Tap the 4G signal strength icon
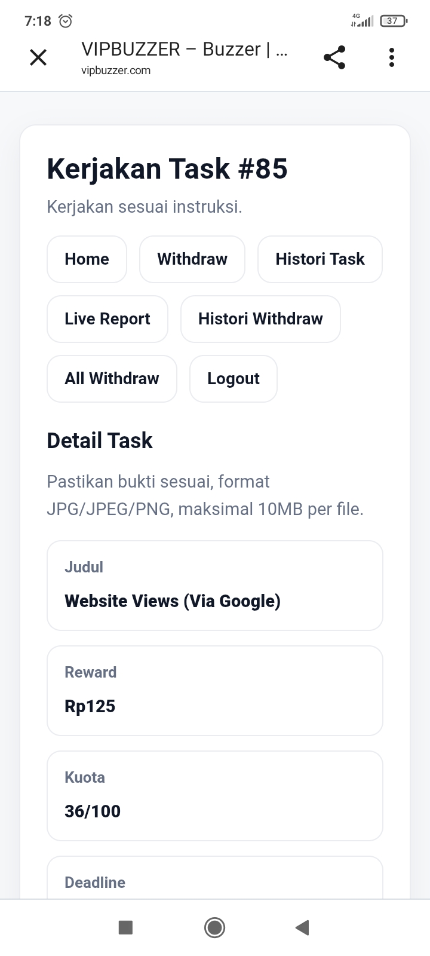This screenshot has width=430, height=956. [x=362, y=20]
